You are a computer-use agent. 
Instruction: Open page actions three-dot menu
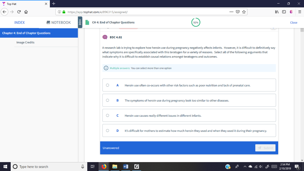tap(231, 12)
